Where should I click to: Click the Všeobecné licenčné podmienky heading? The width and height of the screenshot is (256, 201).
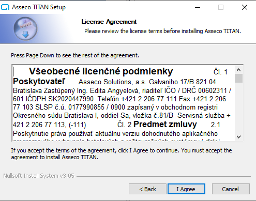click(101, 71)
